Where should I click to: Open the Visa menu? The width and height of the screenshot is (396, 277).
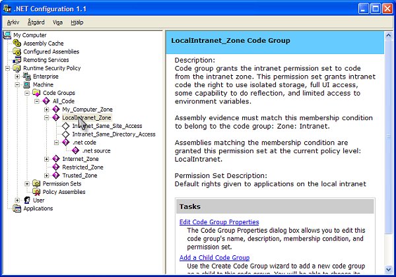57,22
